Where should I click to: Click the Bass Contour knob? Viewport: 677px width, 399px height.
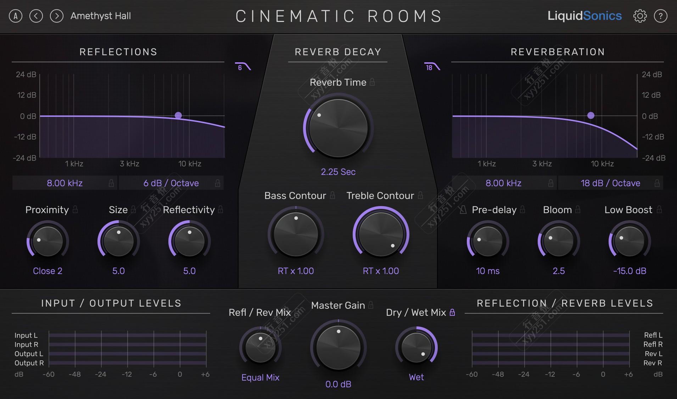click(296, 234)
